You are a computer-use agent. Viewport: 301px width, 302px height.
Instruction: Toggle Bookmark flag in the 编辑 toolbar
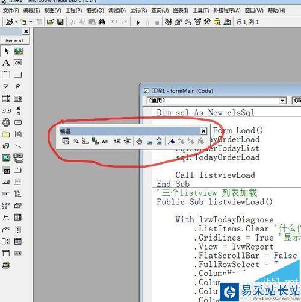tap(171, 141)
